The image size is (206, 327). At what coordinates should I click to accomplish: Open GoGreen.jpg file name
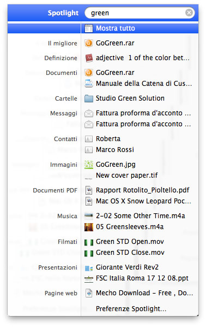(116, 165)
